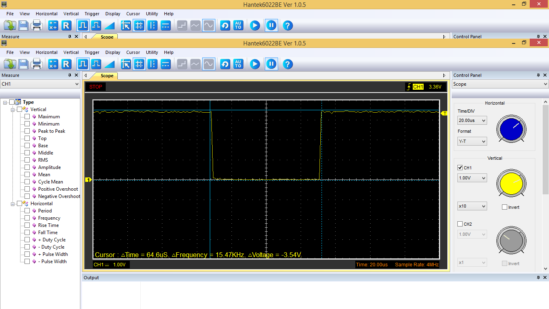The width and height of the screenshot is (549, 309).
Task: Click the pin icon on the front Control Panel header
Action: [539, 75]
